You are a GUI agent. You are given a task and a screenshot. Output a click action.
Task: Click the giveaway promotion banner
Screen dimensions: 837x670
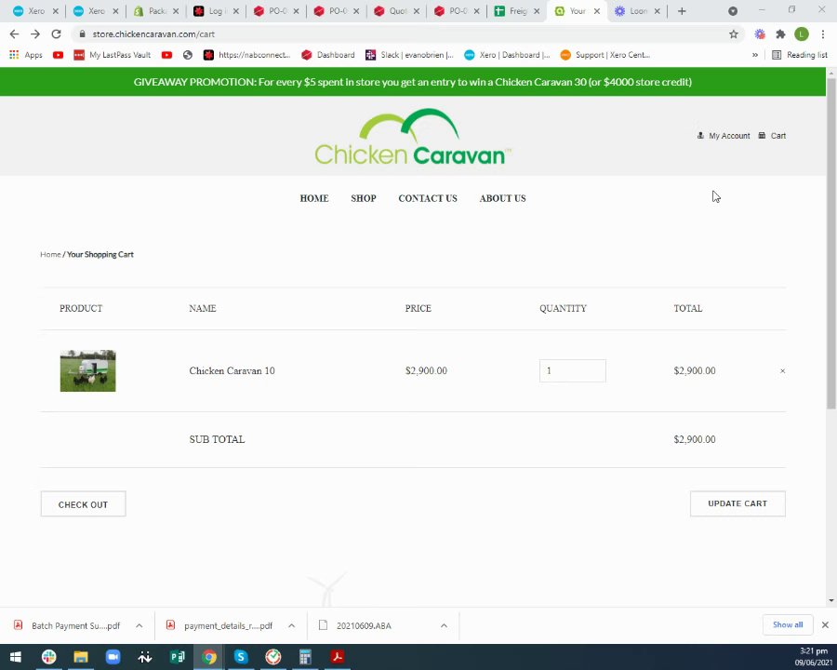413,82
